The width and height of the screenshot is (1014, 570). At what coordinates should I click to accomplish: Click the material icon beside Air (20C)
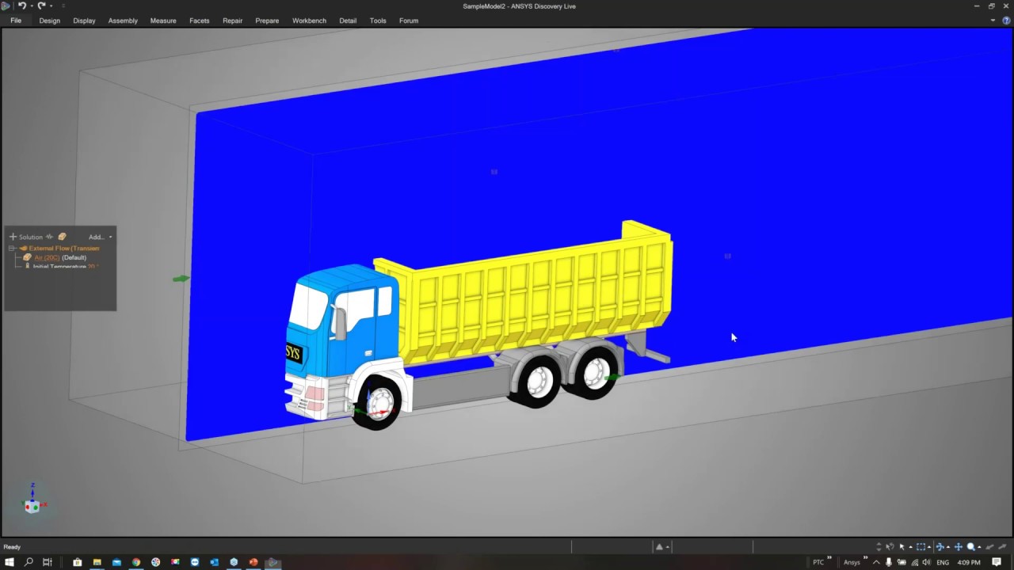pyautogui.click(x=27, y=257)
